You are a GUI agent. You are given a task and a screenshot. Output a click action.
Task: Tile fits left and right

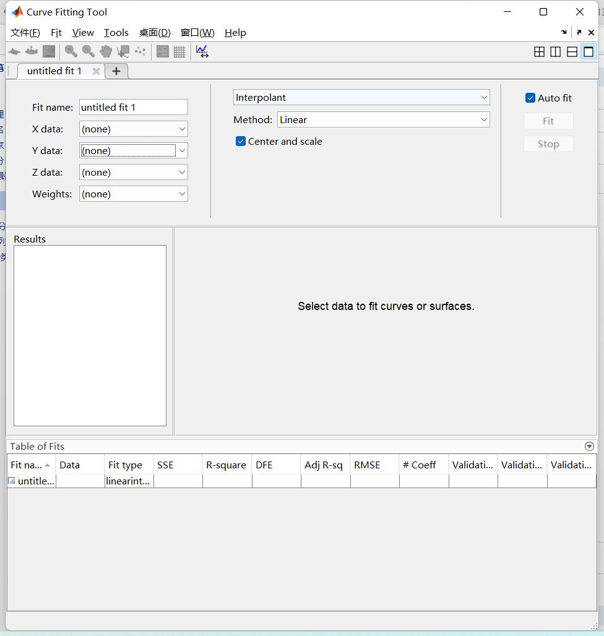[x=555, y=52]
